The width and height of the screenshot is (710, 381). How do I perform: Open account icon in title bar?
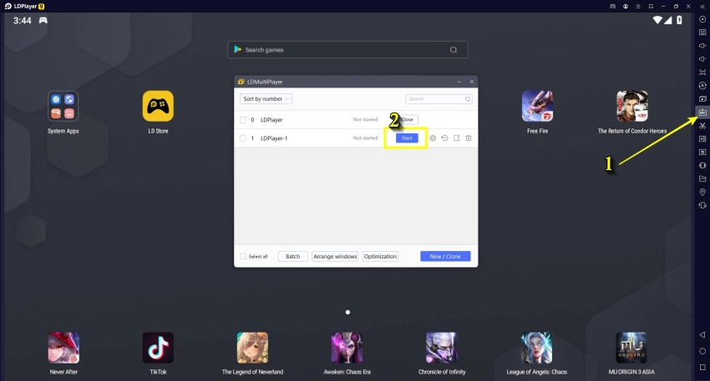[x=626, y=7]
